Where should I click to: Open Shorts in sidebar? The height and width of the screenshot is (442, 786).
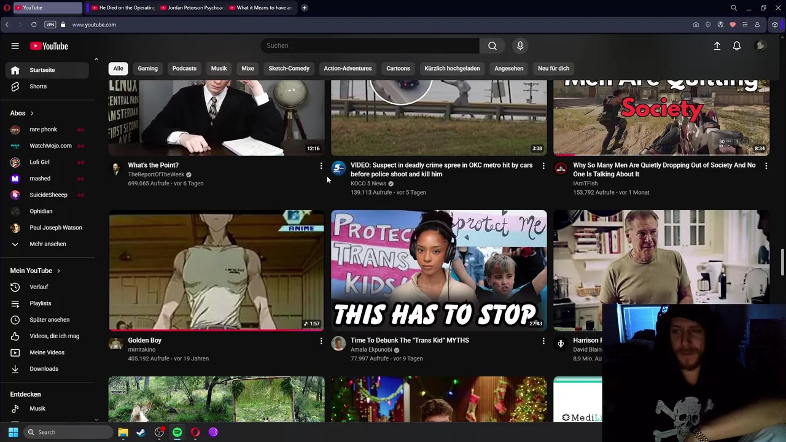coord(48,87)
